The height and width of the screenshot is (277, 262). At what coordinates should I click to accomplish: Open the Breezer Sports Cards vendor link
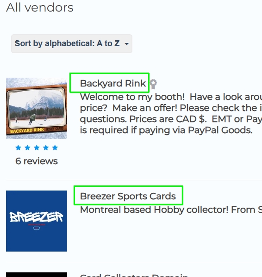coord(128,196)
